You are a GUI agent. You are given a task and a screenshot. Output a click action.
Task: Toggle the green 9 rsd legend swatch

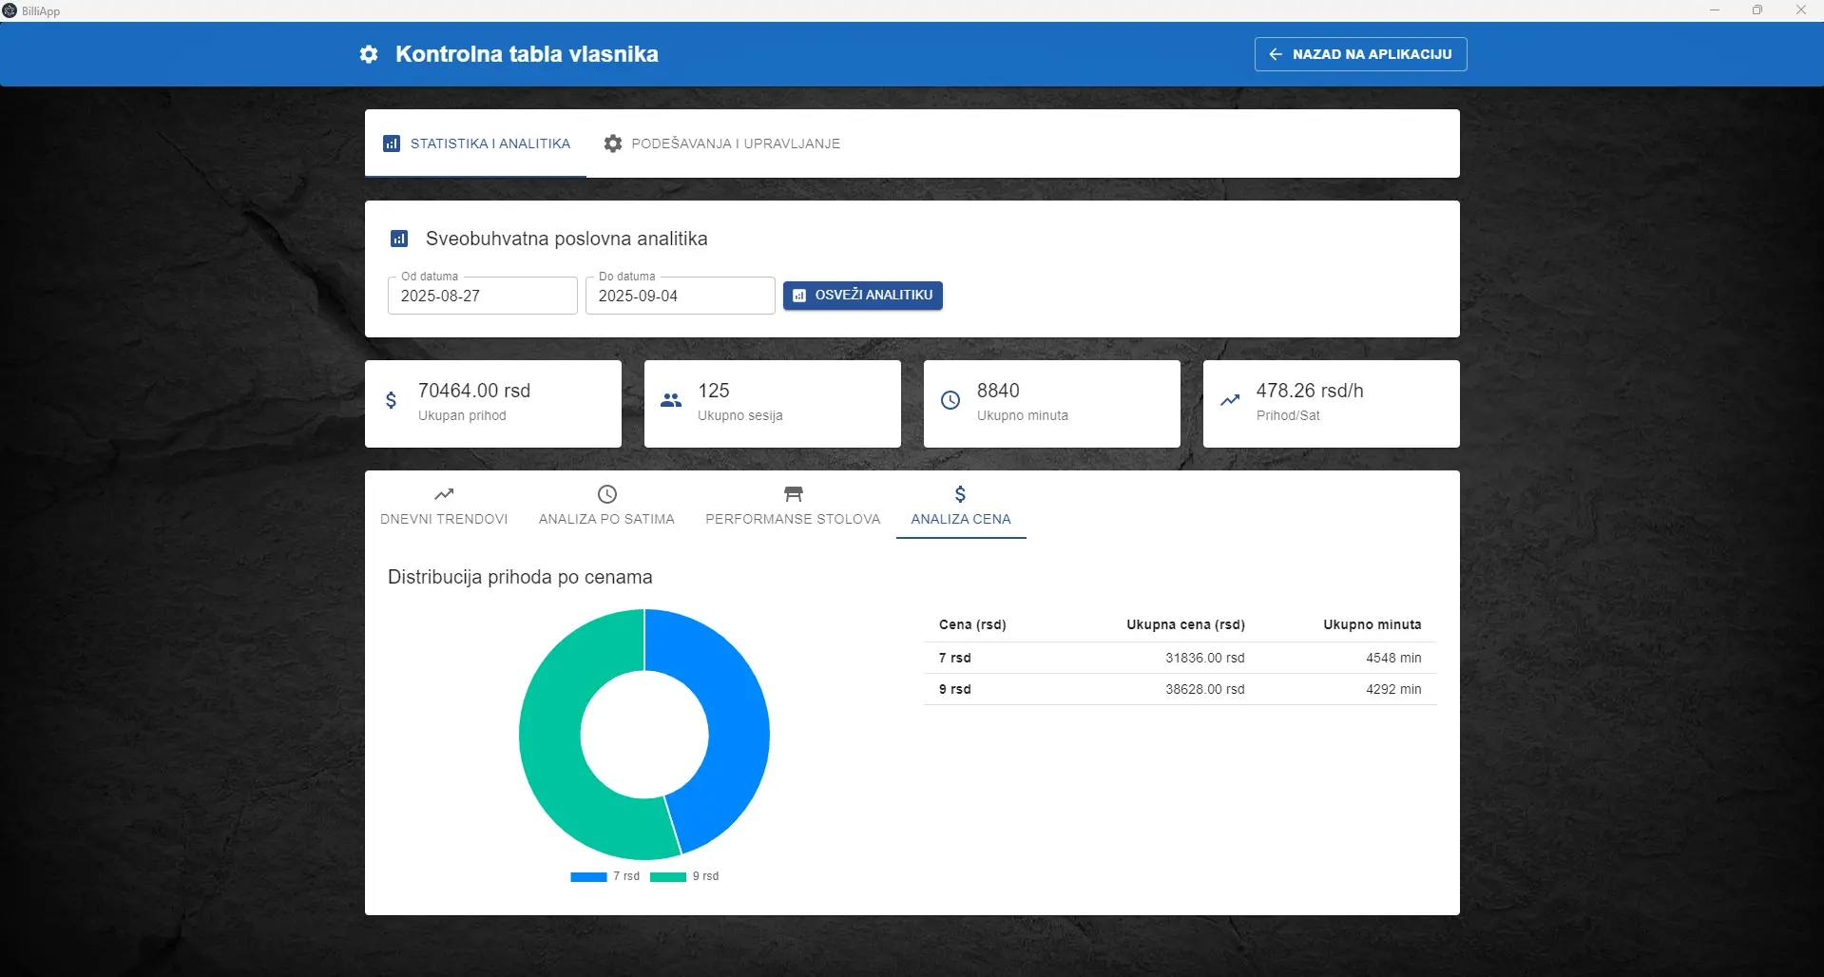(668, 877)
